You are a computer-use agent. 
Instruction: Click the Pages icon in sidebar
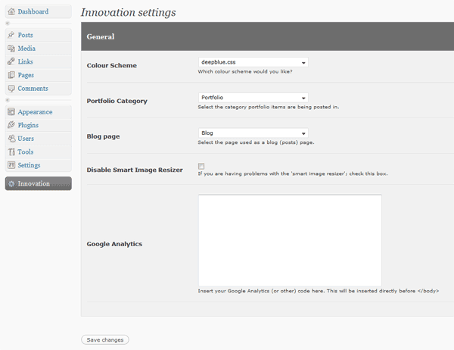(x=11, y=75)
